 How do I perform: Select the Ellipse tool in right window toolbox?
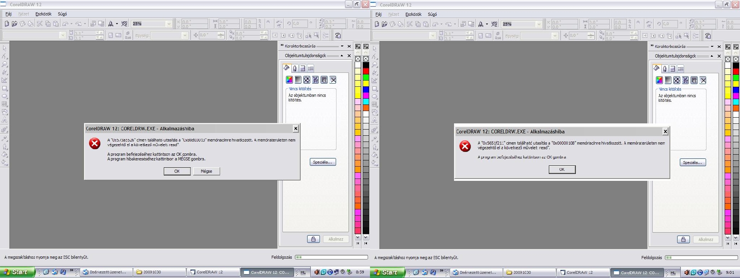(x=375, y=97)
